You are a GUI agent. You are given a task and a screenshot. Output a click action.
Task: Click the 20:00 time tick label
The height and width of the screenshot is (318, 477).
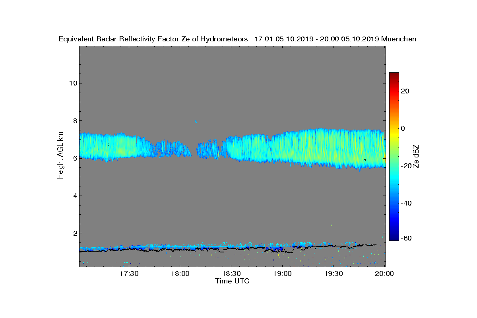pos(385,274)
